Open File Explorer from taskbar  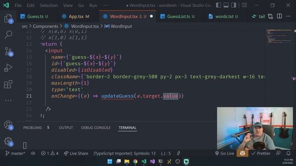point(127,161)
